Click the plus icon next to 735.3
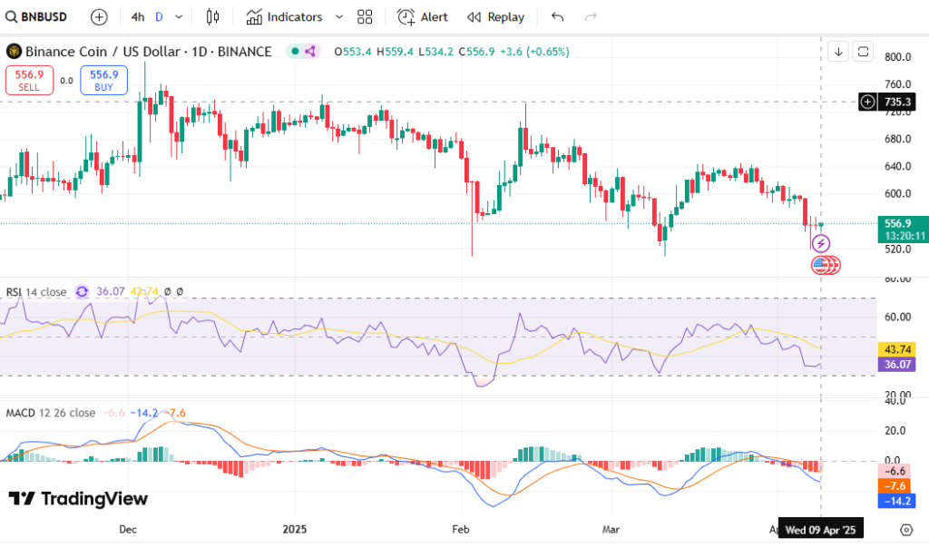 click(867, 102)
